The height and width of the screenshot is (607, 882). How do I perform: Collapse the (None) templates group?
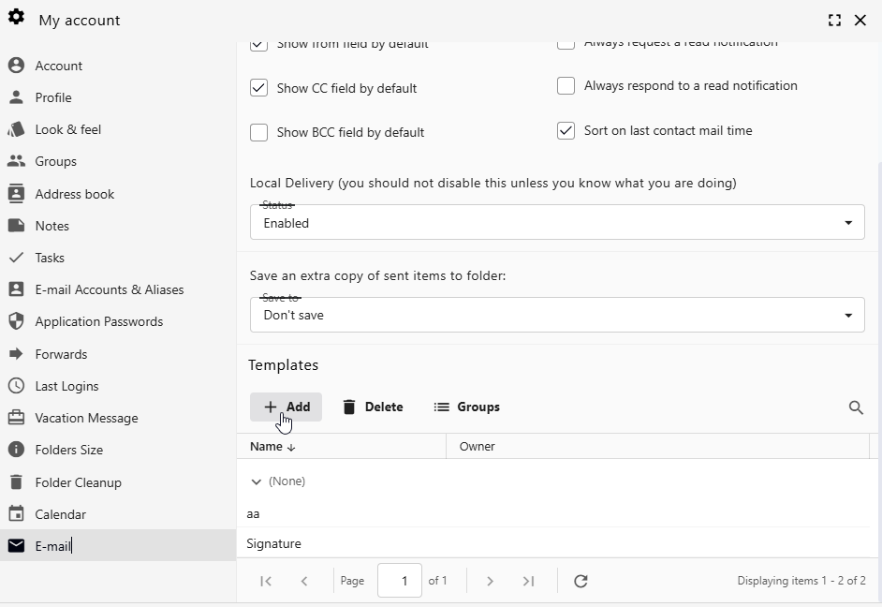255,481
